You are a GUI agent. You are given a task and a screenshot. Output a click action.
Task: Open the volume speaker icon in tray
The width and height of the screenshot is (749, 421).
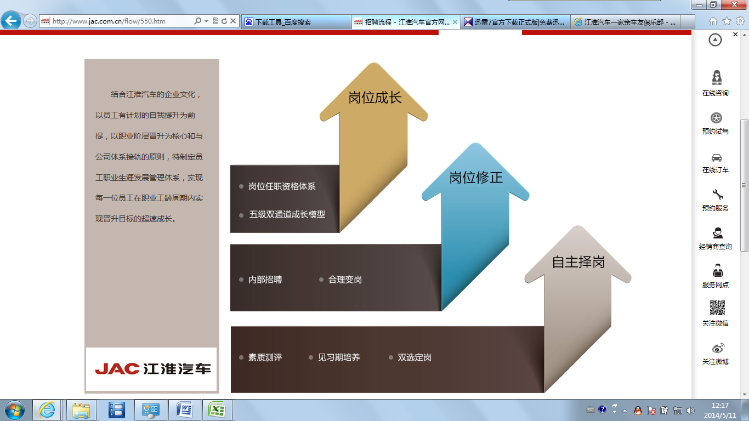pyautogui.click(x=690, y=410)
